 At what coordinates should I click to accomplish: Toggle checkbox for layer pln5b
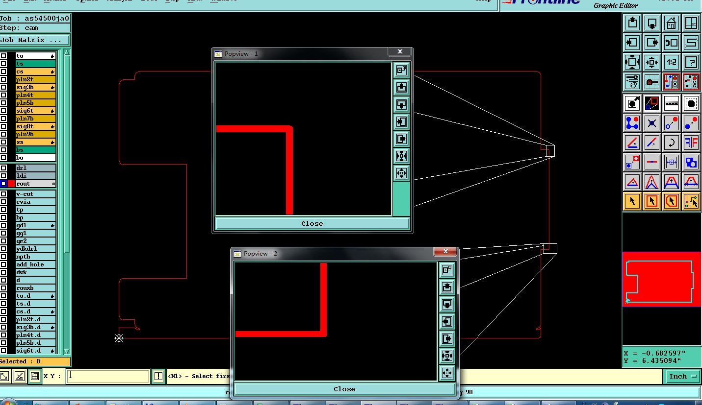3,103
